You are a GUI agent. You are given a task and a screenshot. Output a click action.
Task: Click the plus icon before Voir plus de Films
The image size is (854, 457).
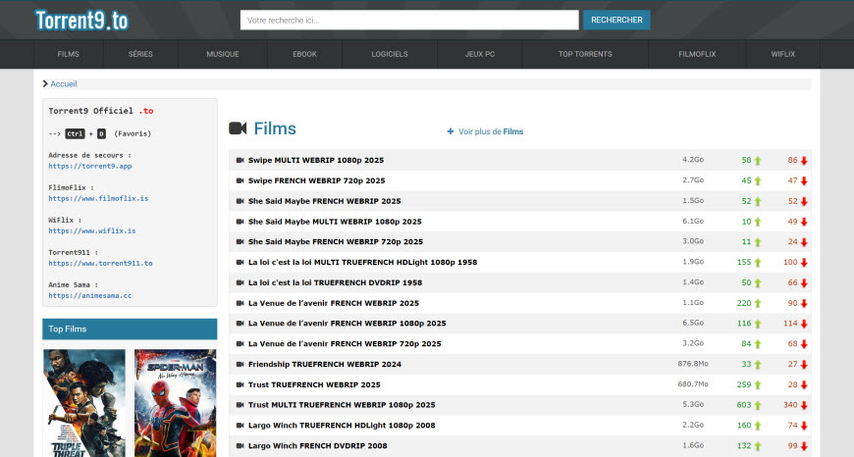(451, 131)
